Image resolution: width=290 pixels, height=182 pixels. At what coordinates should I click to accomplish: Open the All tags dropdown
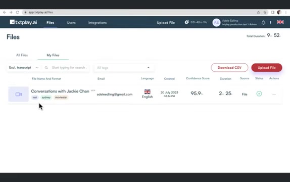(x=123, y=68)
